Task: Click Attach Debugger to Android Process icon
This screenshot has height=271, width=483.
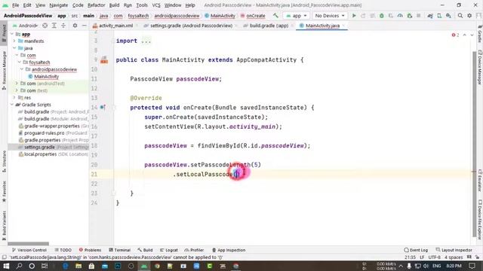Action: click(x=409, y=15)
